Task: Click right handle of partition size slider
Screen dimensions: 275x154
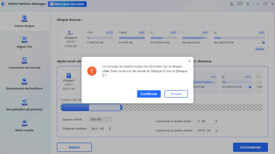Action: 121,107
